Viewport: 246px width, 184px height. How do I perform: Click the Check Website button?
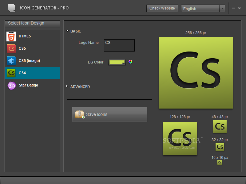162,8
